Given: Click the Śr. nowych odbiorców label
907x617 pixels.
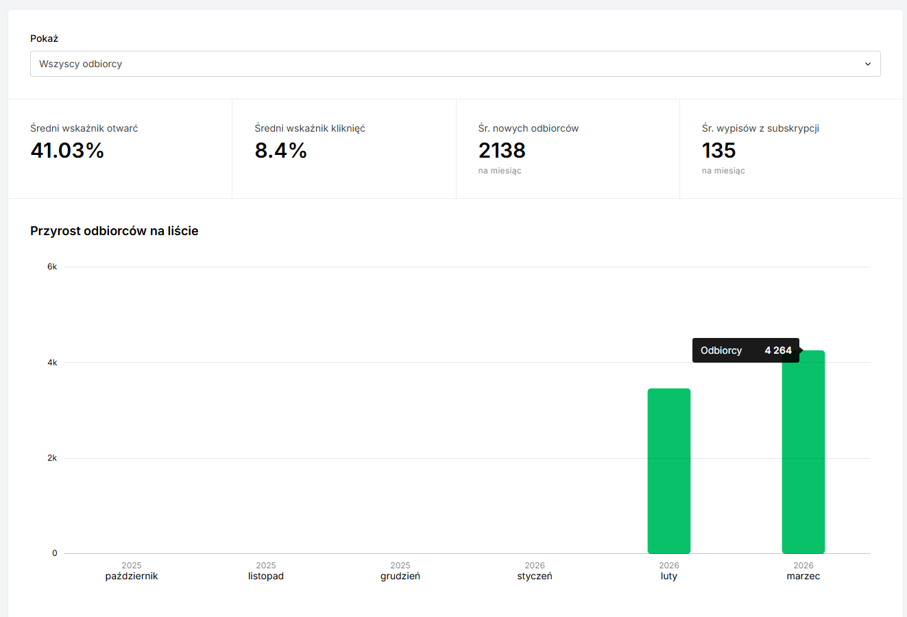Looking at the screenshot, I should tap(528, 128).
